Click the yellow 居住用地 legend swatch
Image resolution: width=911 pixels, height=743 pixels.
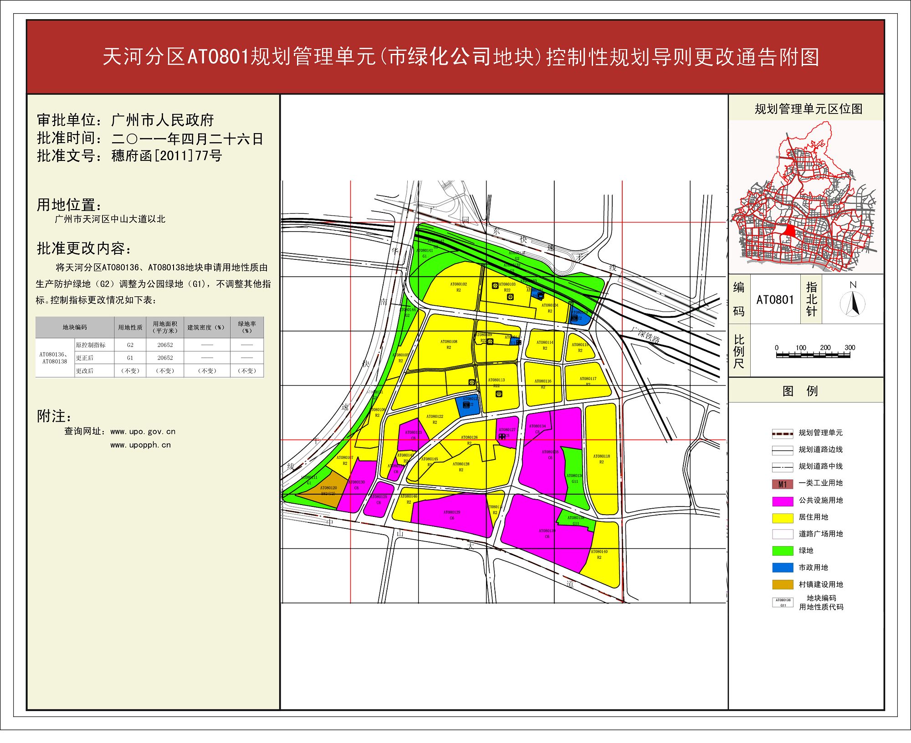(783, 518)
